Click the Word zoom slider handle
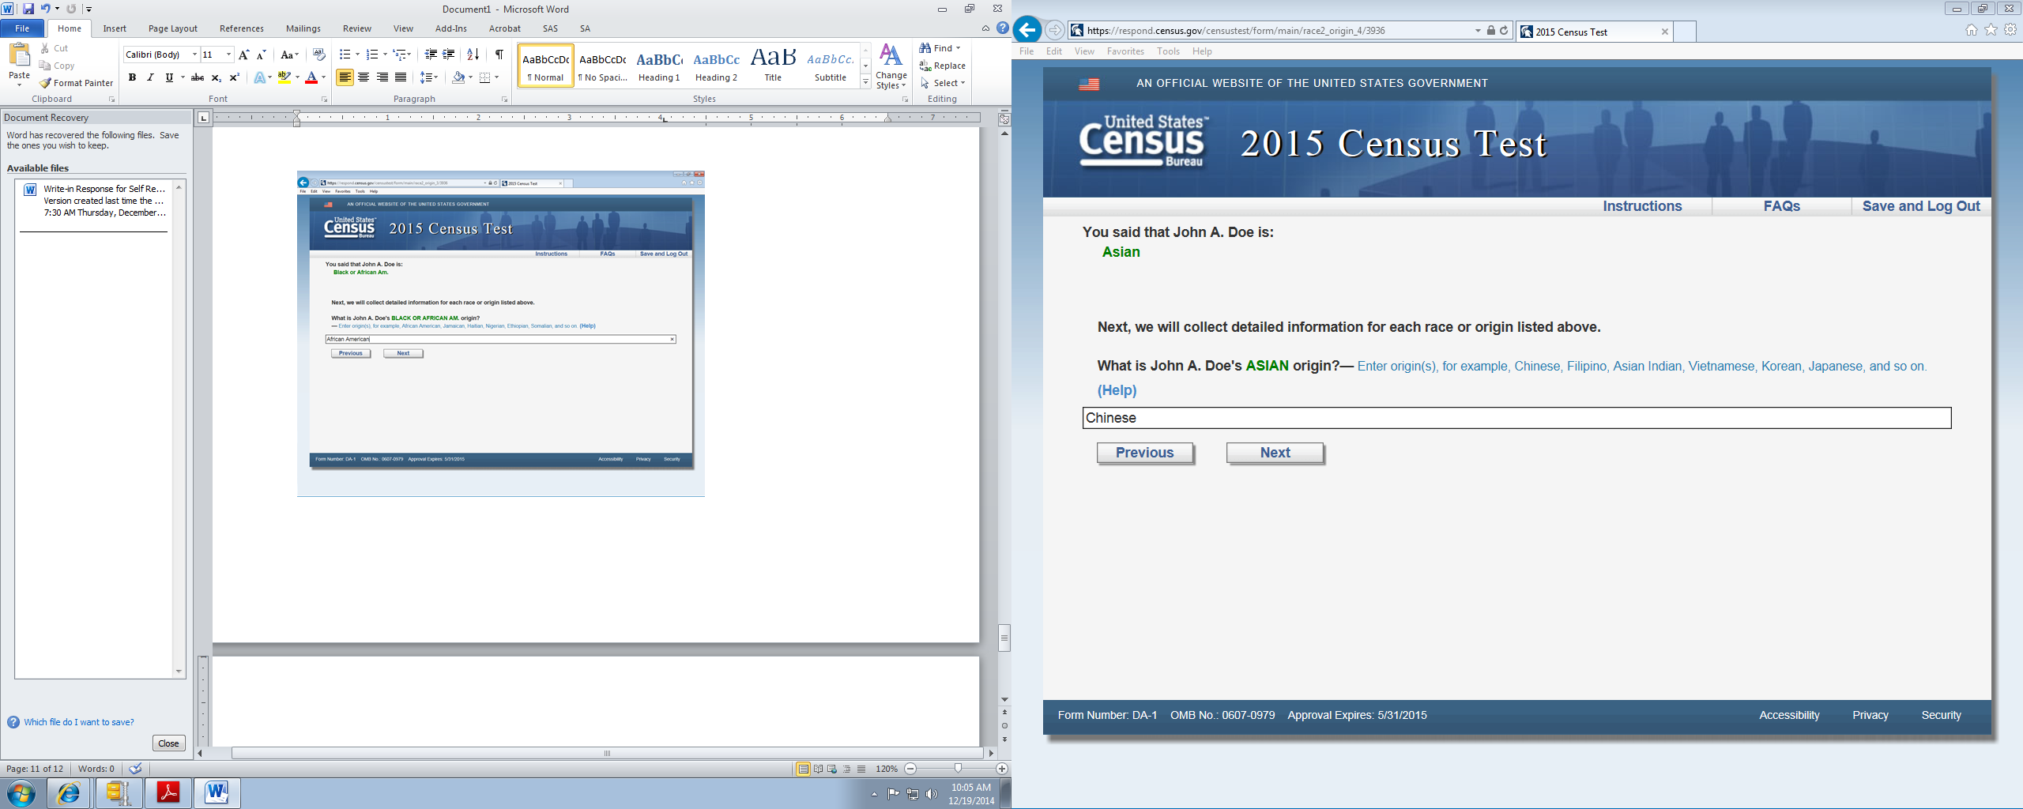The height and width of the screenshot is (809, 2023). (x=958, y=769)
